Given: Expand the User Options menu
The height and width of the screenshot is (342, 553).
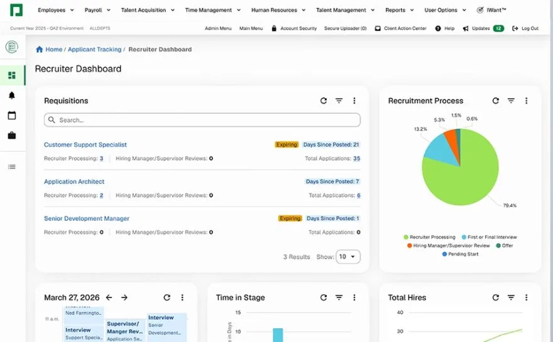Looking at the screenshot, I should click(x=445, y=10).
